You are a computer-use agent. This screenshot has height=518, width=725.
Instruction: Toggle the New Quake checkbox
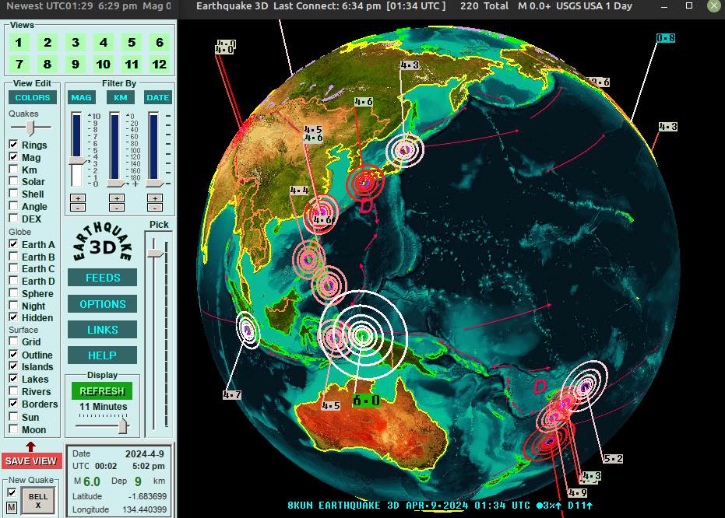pos(12,492)
